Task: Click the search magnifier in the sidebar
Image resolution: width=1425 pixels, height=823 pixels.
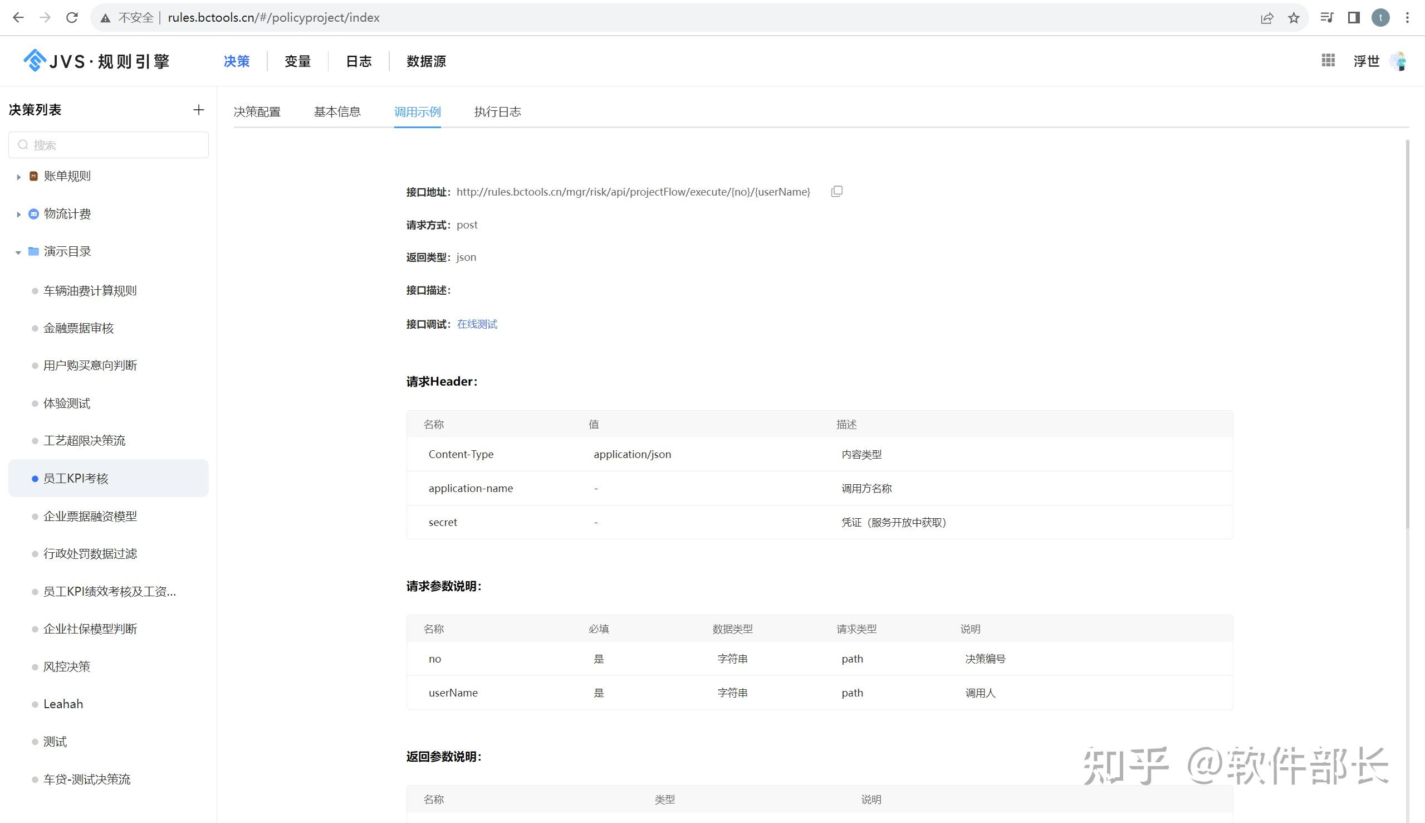Action: point(23,145)
